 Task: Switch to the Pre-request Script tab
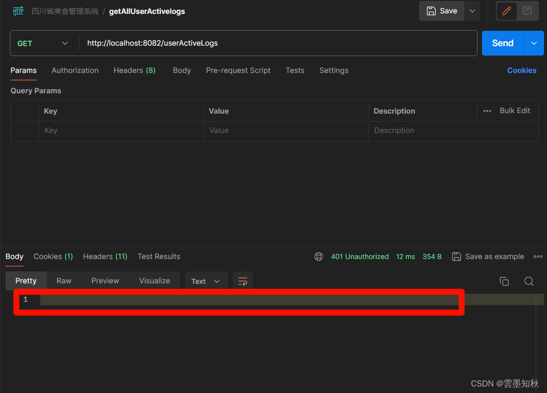(x=238, y=70)
